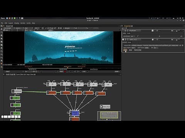Image resolution: width=185 pixels, height=138 pixels.
Task: Close the amplitude properties panel
Action: coord(183,31)
